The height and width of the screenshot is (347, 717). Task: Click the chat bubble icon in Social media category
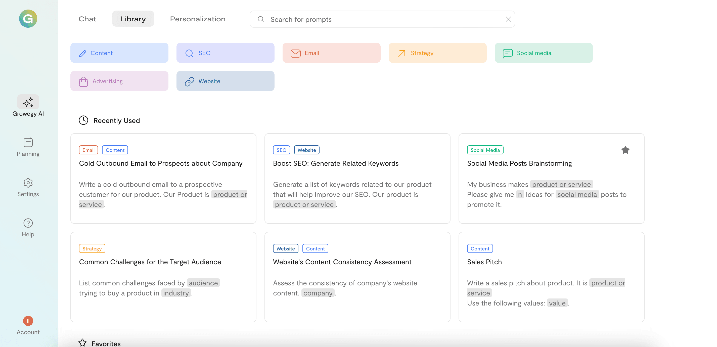pos(508,53)
